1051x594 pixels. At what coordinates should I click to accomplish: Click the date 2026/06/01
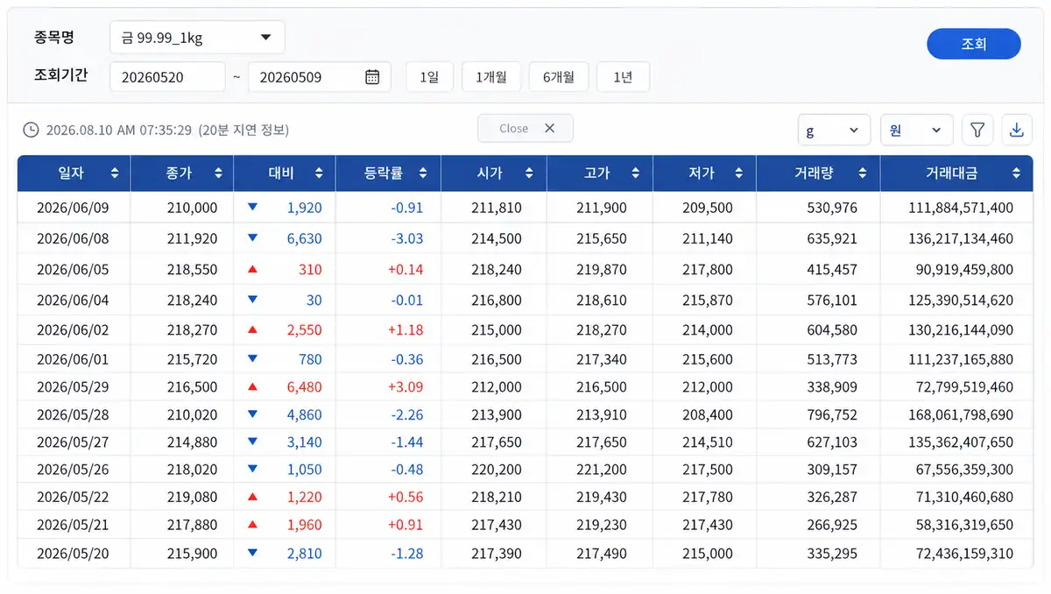pos(73,359)
